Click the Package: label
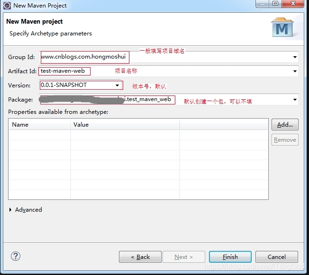The image size is (309, 275). [20, 100]
